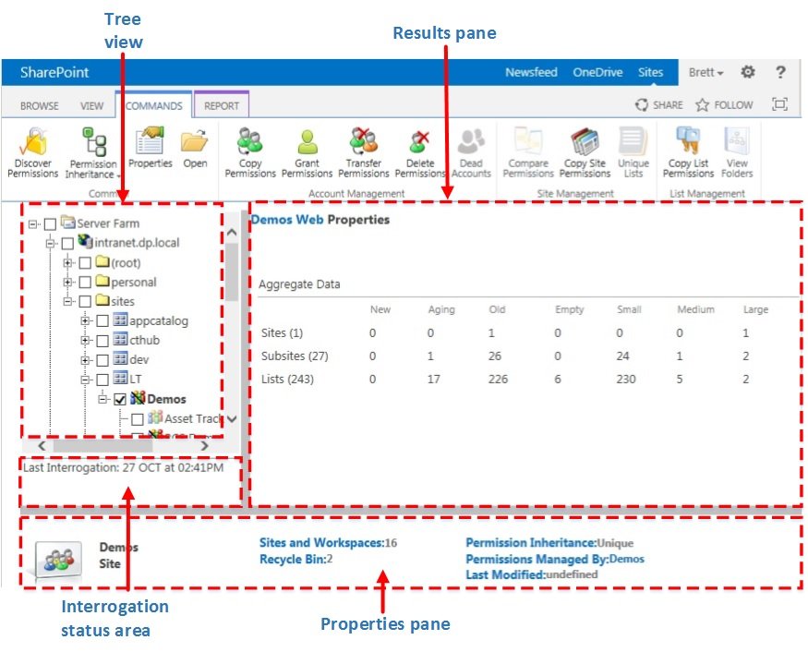This screenshot has height=652, width=808.
Task: Select Grant Permissions
Action: pos(308,152)
